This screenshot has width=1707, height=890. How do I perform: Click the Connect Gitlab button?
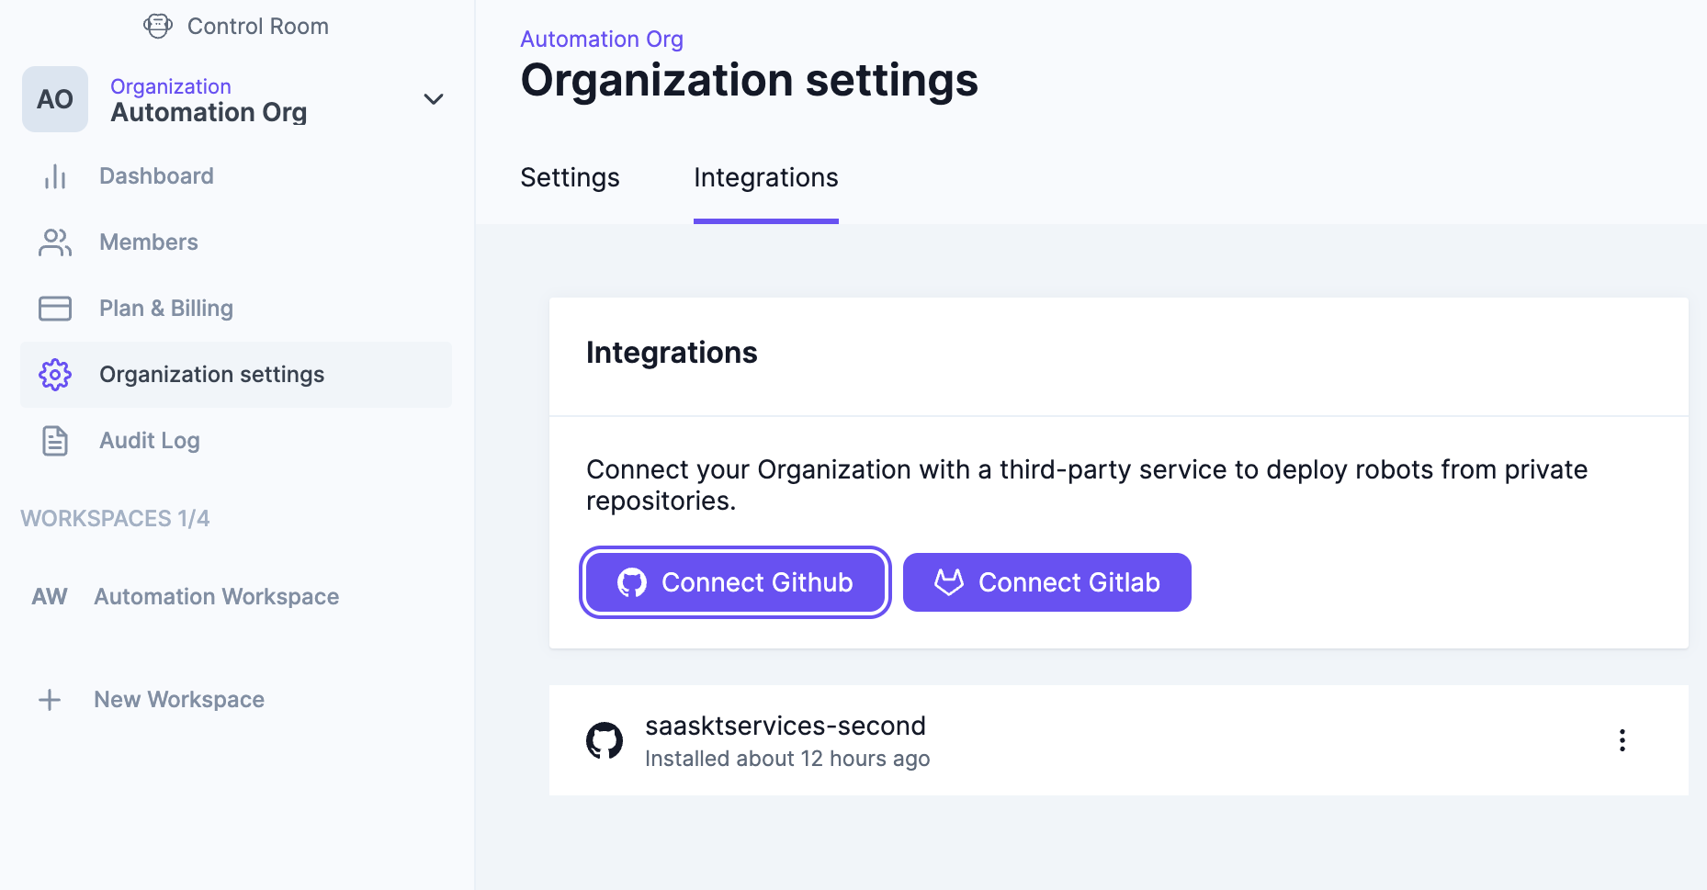[x=1047, y=582]
